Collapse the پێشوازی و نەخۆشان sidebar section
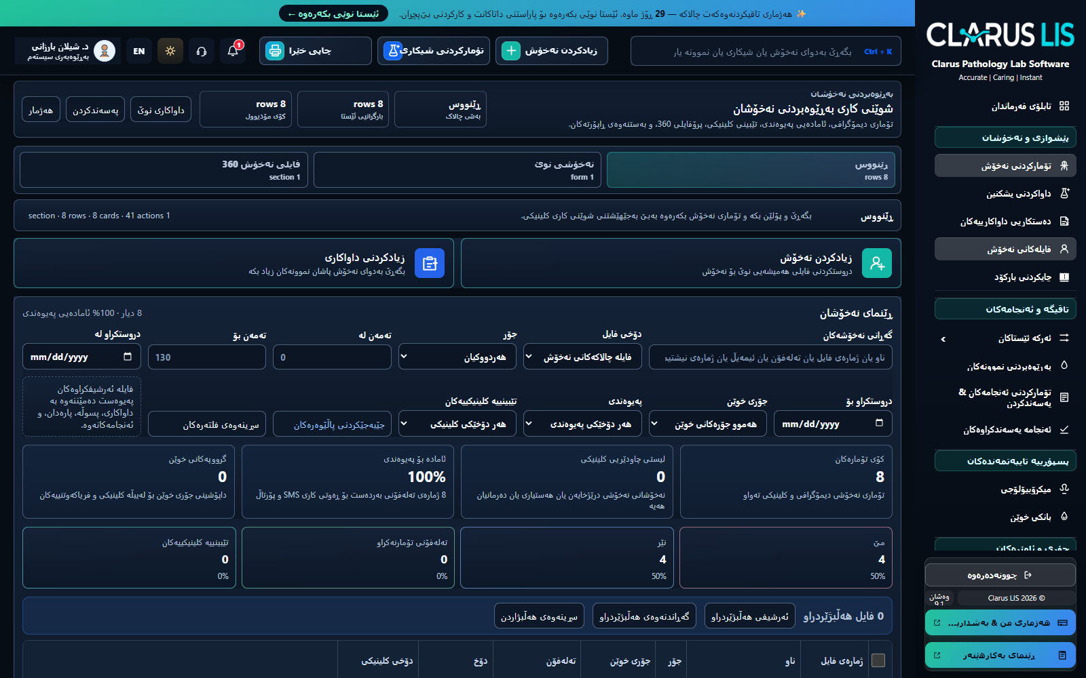The image size is (1086, 678). 1005,138
